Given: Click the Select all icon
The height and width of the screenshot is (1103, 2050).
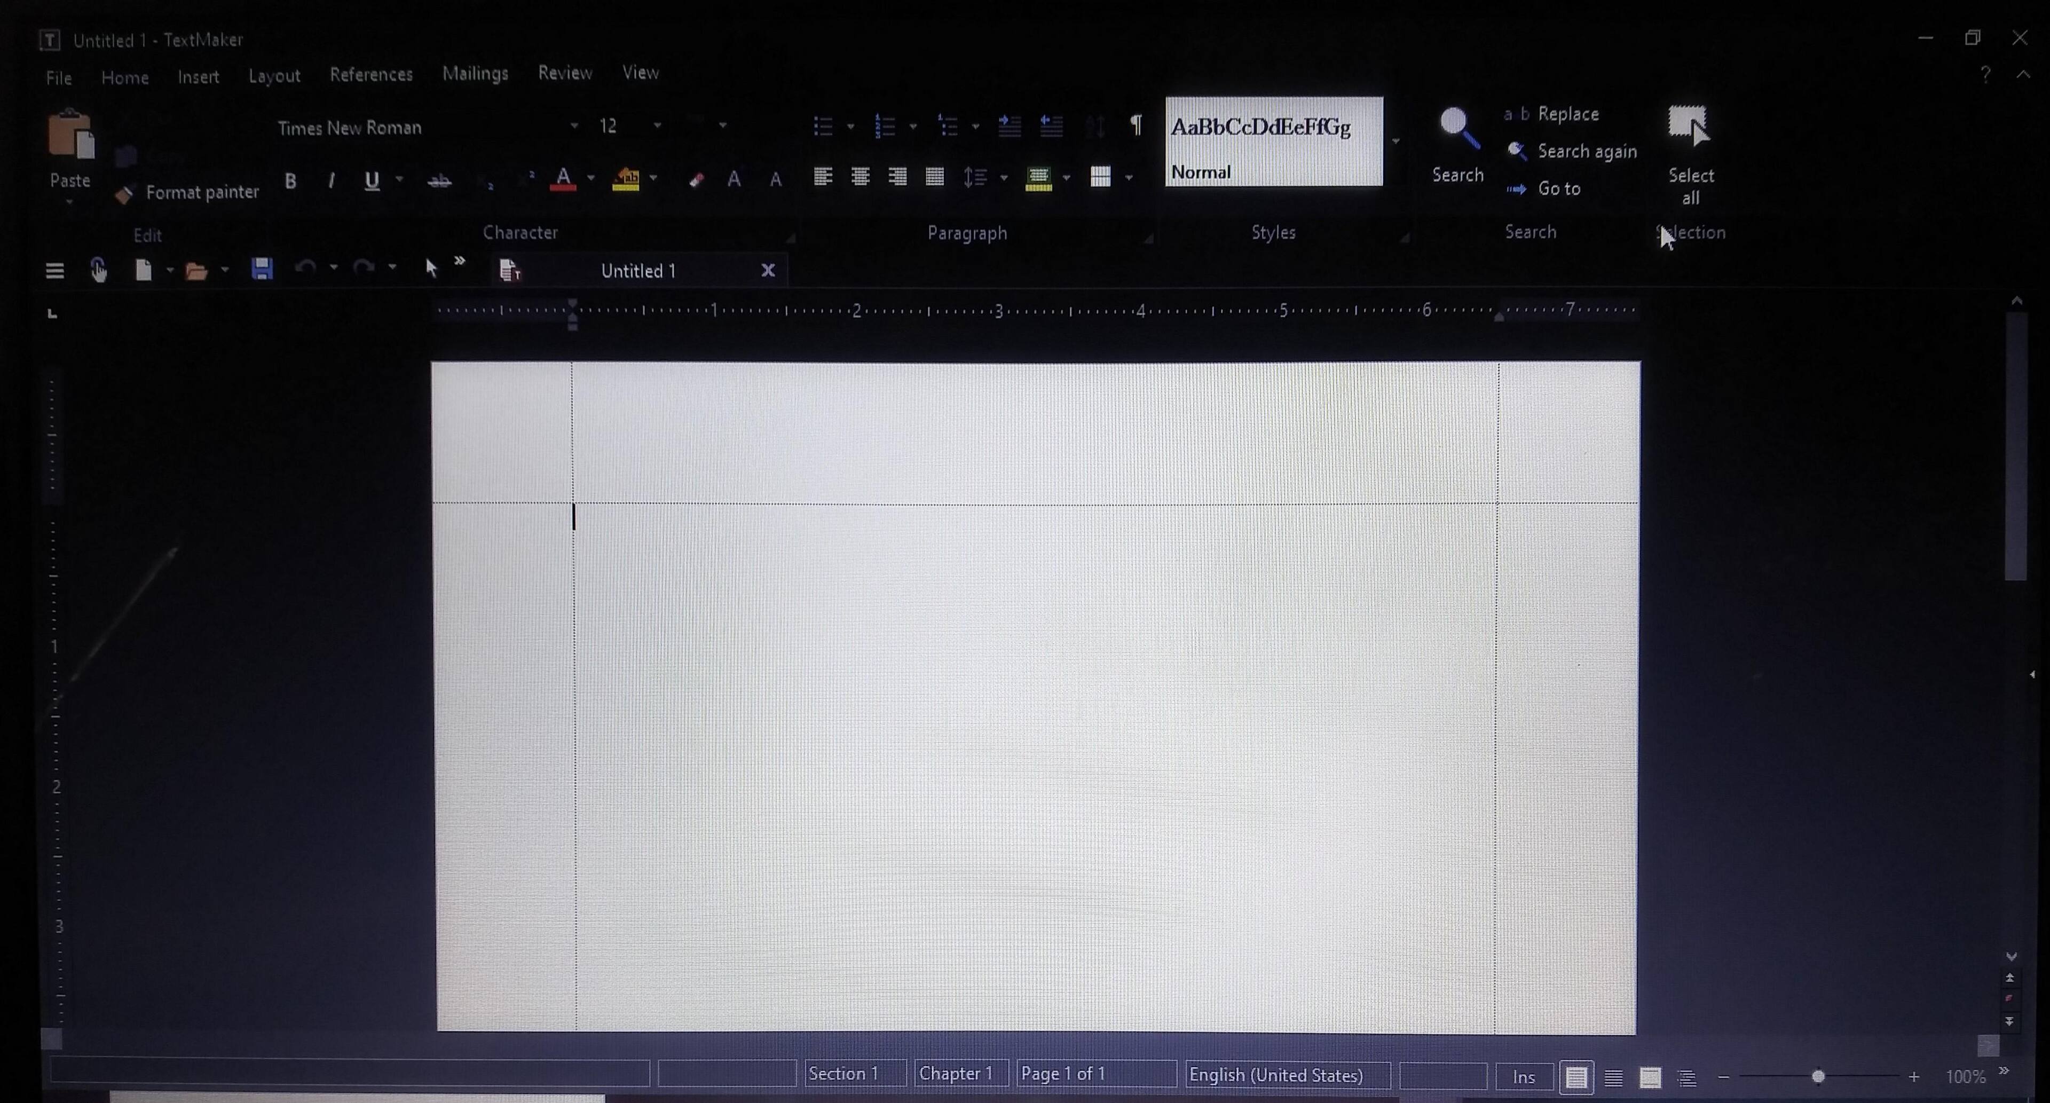Looking at the screenshot, I should 1689,127.
